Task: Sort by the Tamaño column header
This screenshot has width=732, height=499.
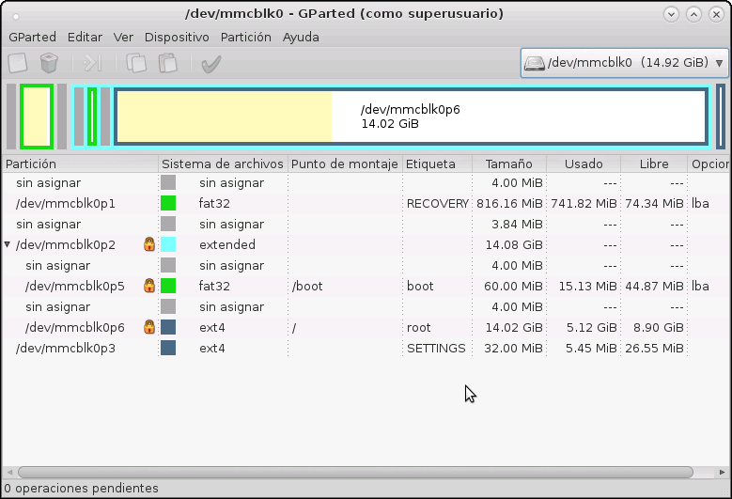Action: (508, 164)
